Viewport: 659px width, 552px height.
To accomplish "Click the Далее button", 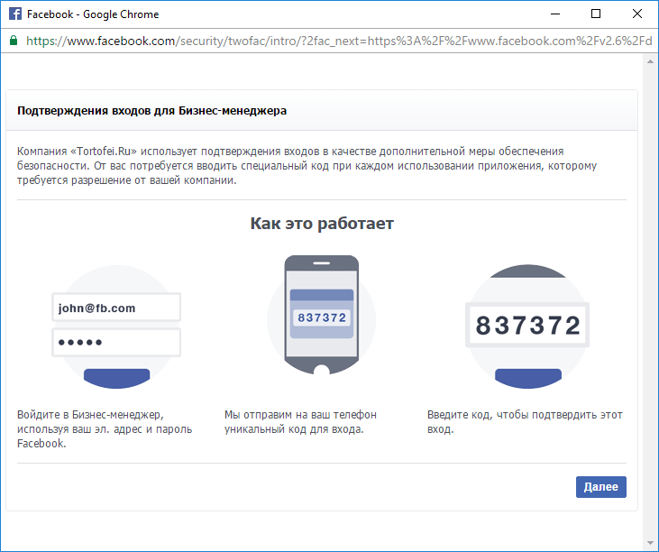I will tap(600, 487).
